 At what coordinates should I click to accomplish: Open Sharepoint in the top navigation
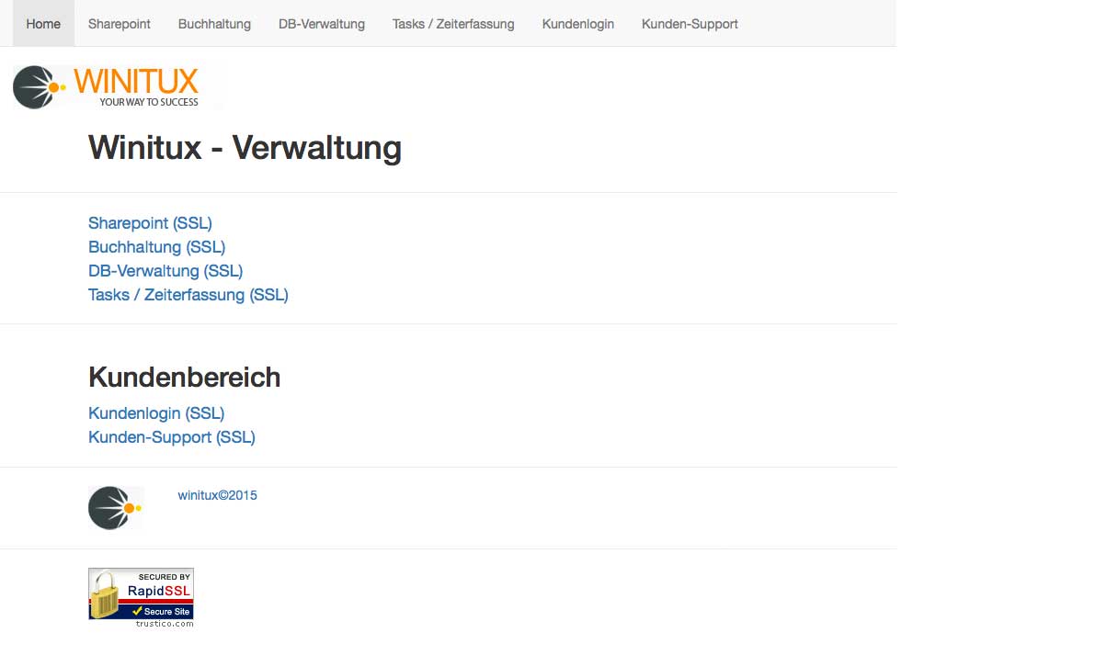pyautogui.click(x=119, y=24)
